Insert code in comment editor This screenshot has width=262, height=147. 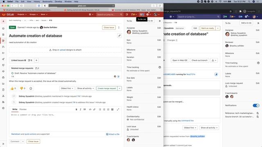(x=90, y=109)
